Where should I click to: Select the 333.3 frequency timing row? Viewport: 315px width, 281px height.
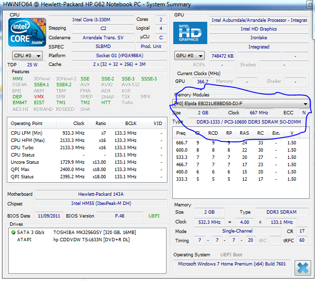241,179
